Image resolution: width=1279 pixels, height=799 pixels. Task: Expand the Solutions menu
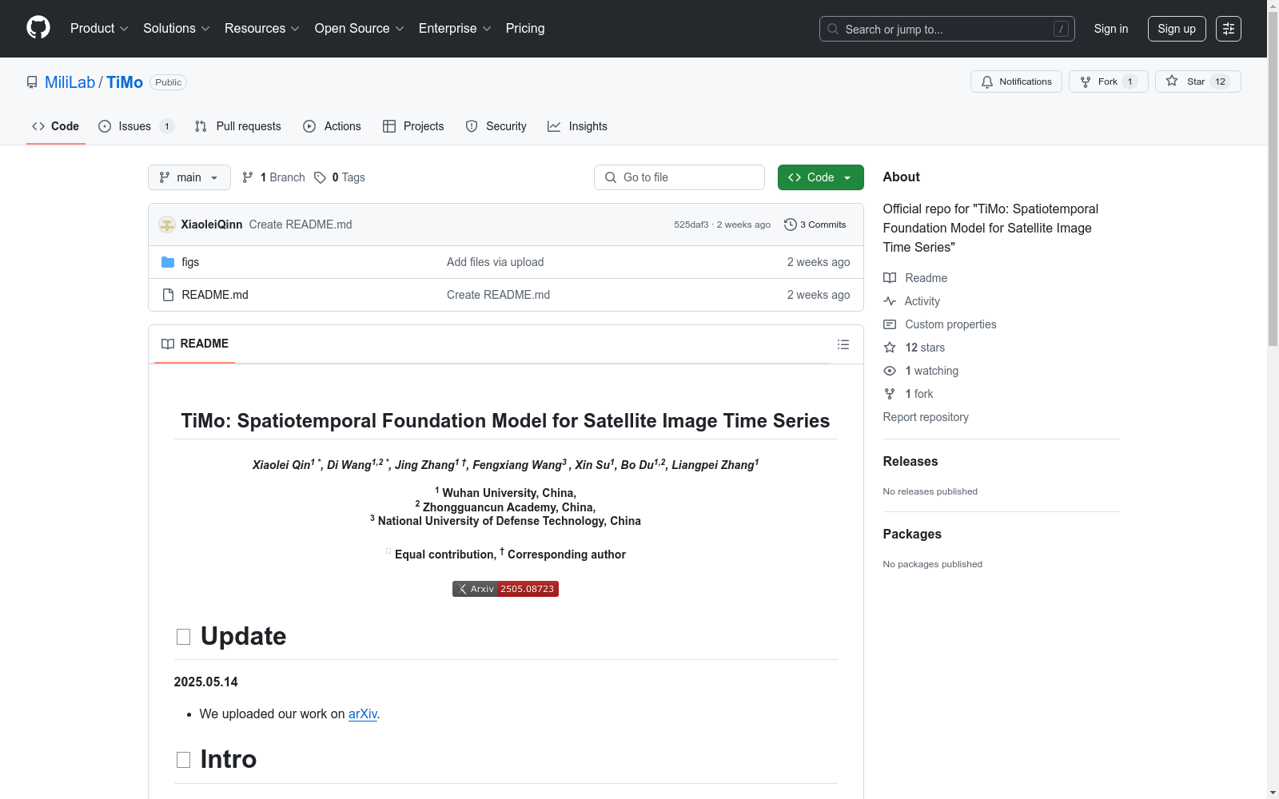pyautogui.click(x=177, y=29)
